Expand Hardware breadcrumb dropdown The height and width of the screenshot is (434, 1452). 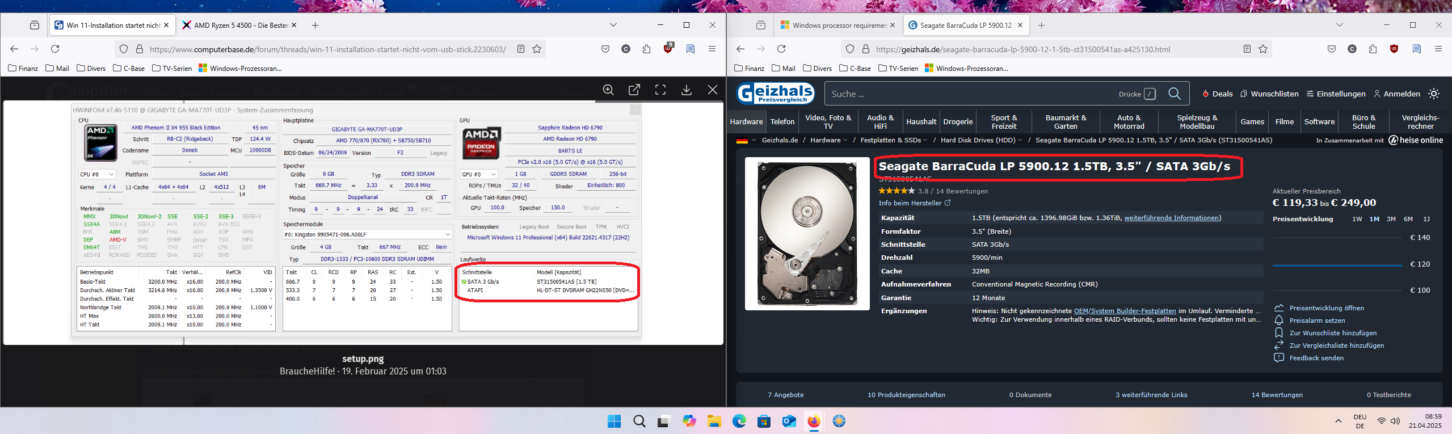(x=845, y=140)
